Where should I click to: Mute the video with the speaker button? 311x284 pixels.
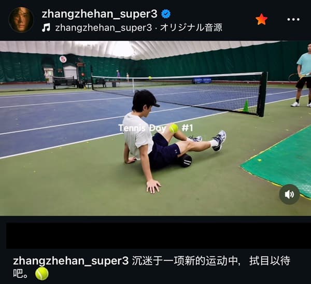pos(289,194)
